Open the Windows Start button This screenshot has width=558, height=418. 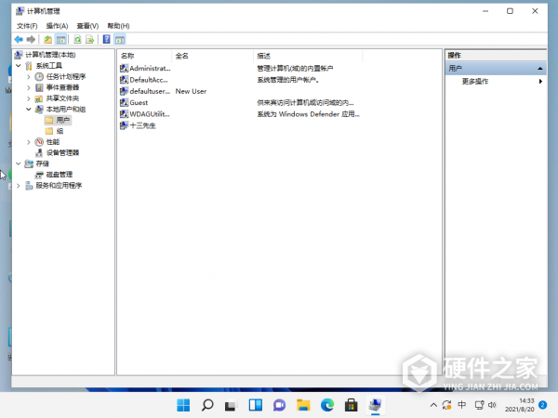[x=183, y=405]
